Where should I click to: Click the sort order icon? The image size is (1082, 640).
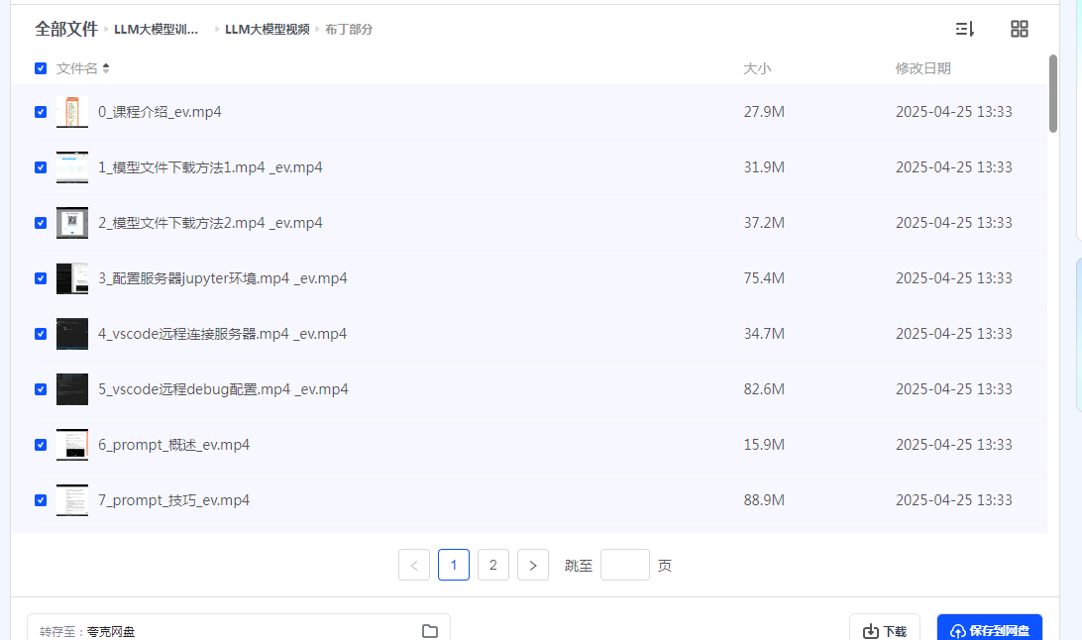(964, 29)
